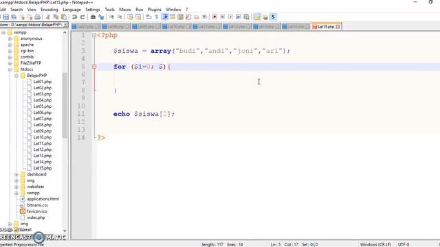The width and height of the screenshot is (440, 247).
Task: Open the Search menu
Action: pos(16,10)
